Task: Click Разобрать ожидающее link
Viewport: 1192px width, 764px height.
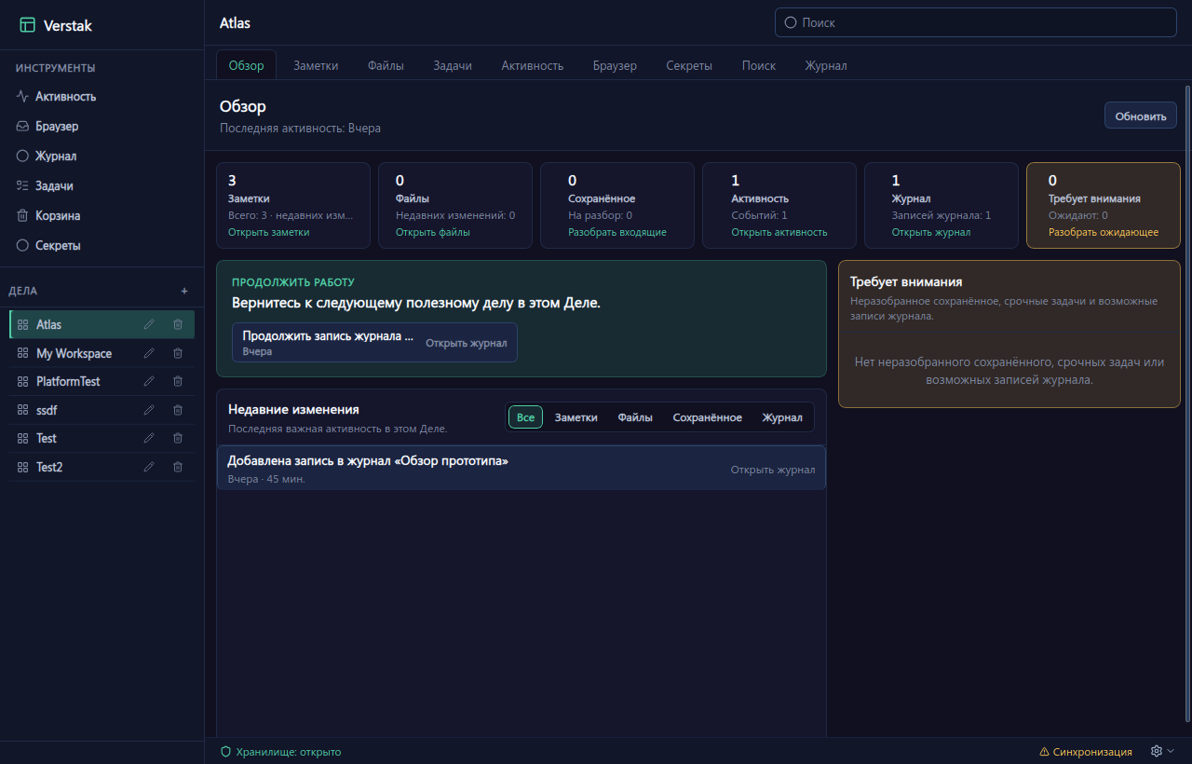Action: (x=1104, y=232)
